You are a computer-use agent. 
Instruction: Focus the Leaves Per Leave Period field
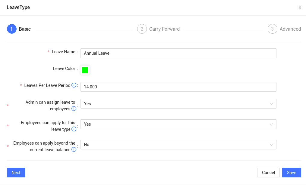point(178,87)
